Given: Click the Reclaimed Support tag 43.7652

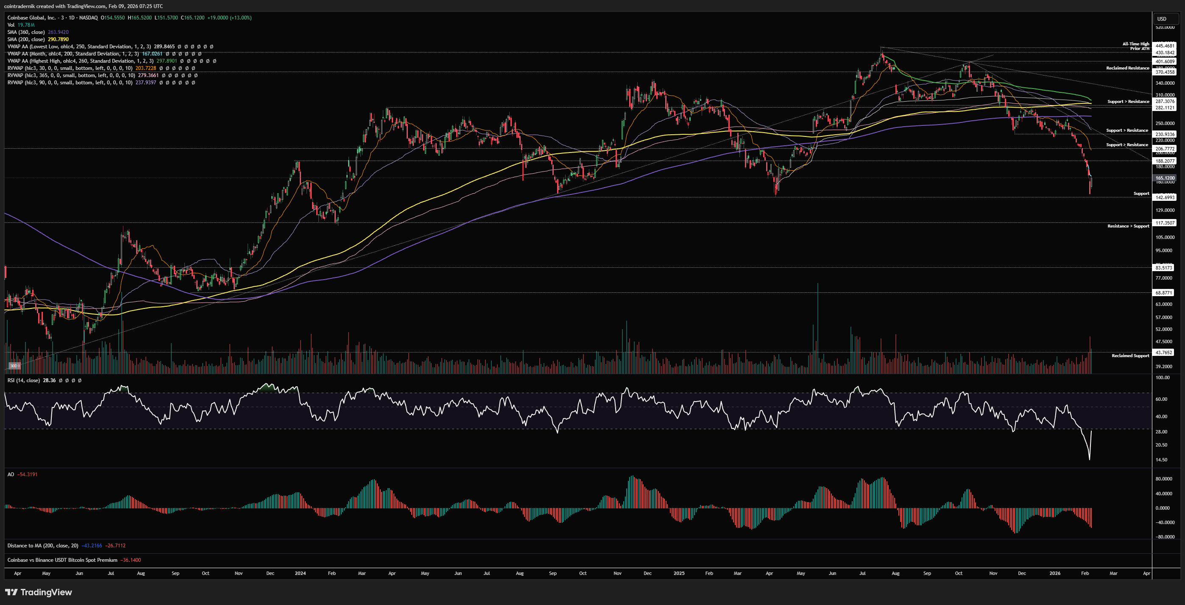Looking at the screenshot, I should tap(1164, 352).
